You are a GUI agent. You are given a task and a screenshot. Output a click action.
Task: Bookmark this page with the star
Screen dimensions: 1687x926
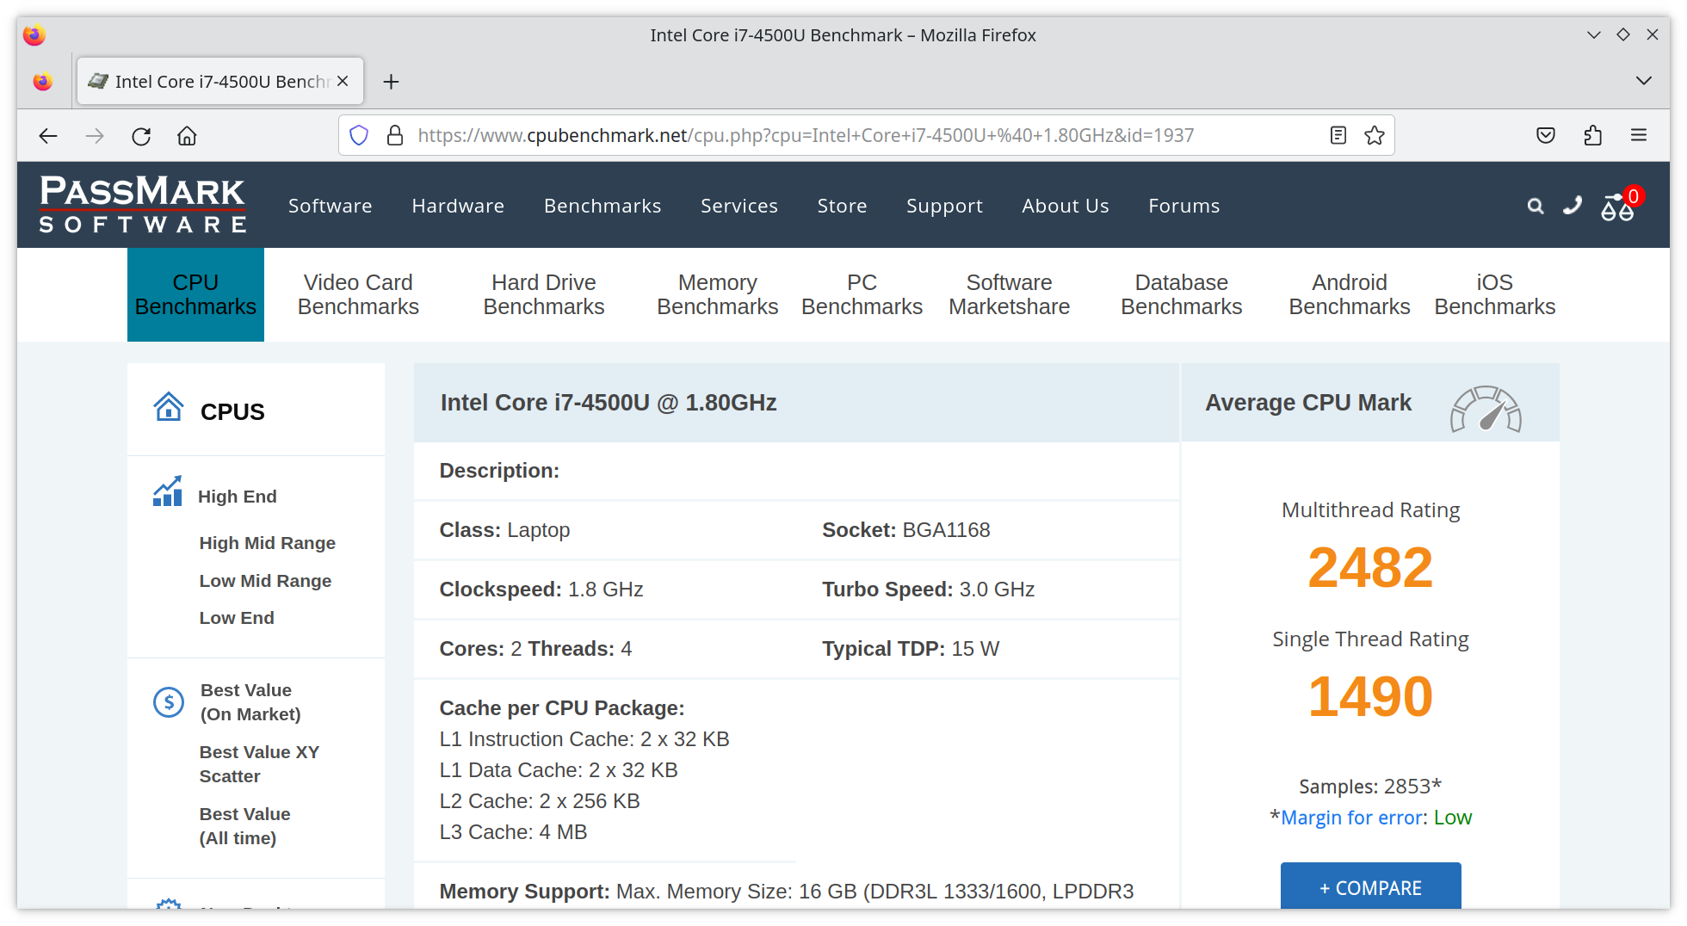point(1375,135)
